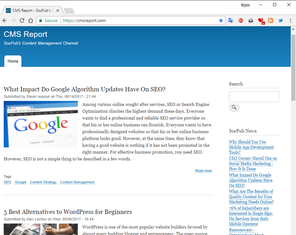Screen dimensions: 296x235
Task: Open the RSS feed extension icon
Action: click(271, 20)
